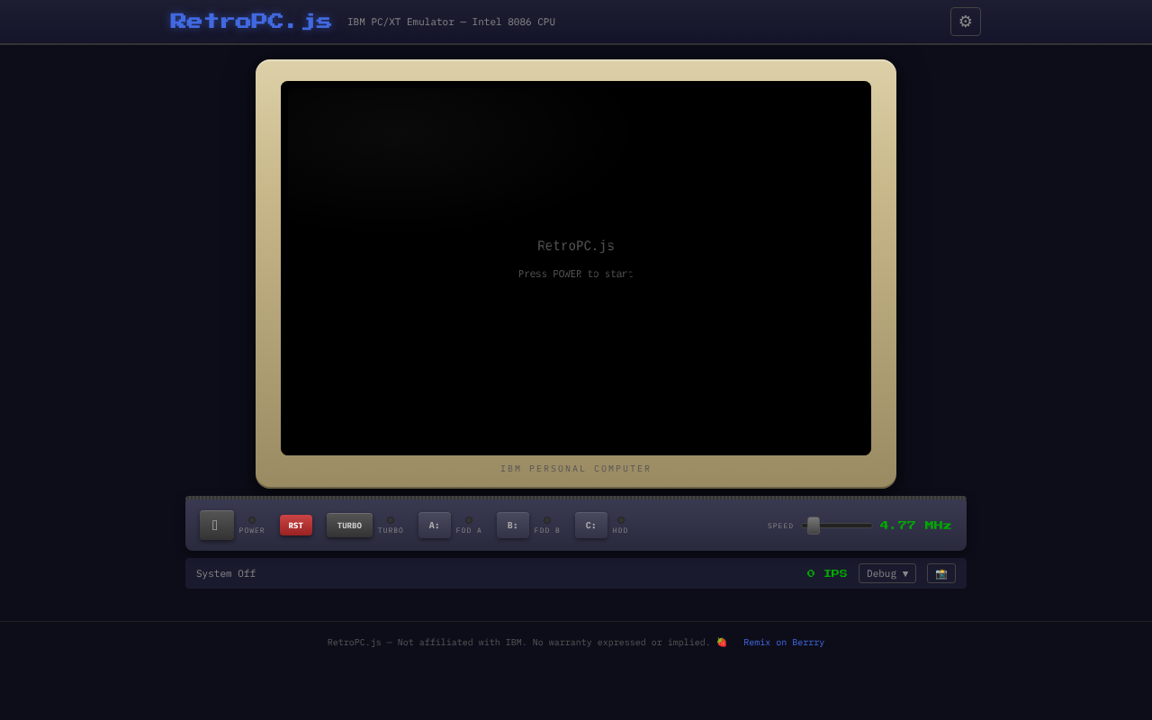
Task: Click the POWER LED indicator
Action: point(252,519)
